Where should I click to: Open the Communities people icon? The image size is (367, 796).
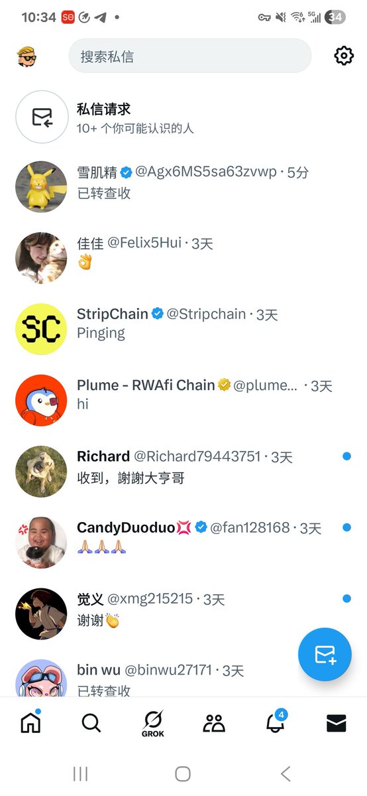(x=214, y=723)
